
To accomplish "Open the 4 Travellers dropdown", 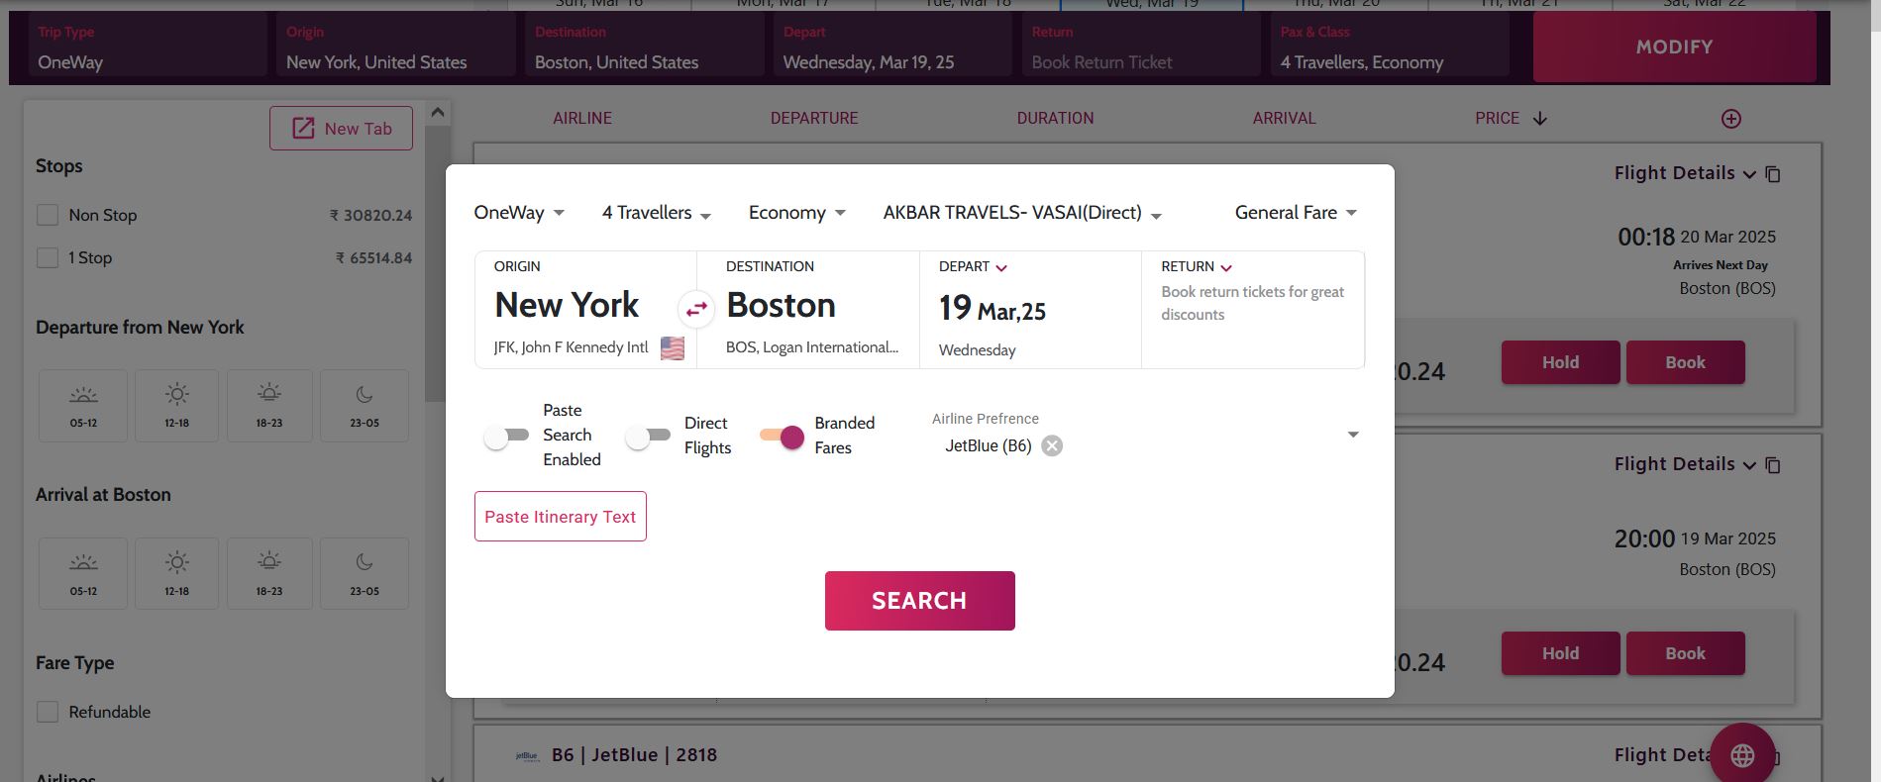I will click(x=656, y=213).
